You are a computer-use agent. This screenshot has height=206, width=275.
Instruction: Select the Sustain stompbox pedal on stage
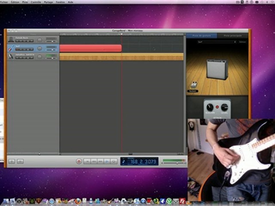tap(194, 85)
